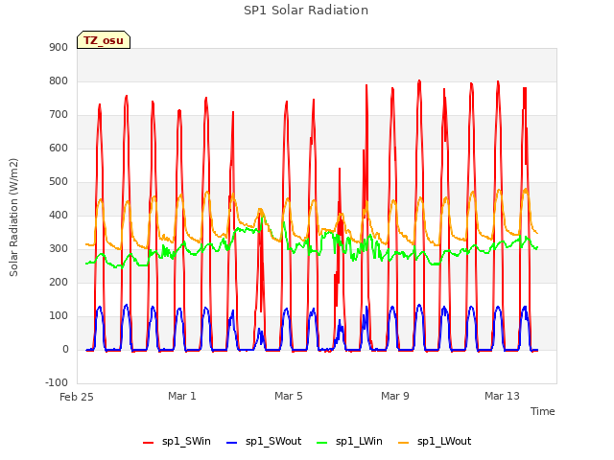Click the red sp1_SWin legend swatch
This screenshot has width=614, height=460.
pos(149,443)
